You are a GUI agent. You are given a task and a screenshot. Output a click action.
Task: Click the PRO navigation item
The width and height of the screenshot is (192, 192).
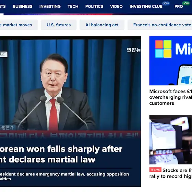pos(179,7)
